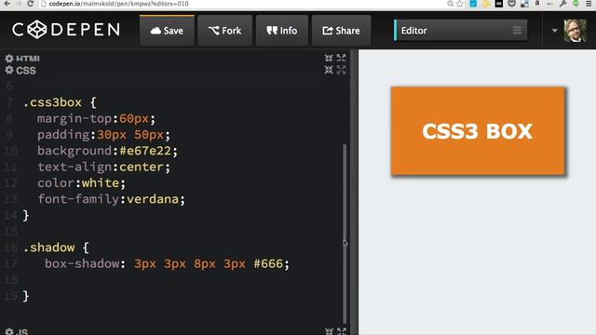Click the divider handle beside preview
This screenshot has width=596, height=335.
click(354, 193)
